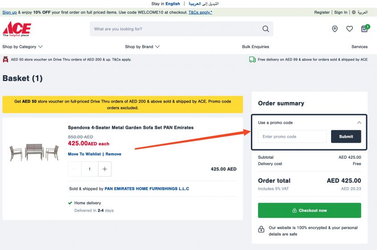377x250 pixels.
Task: Expand the Shop by Category menu
Action: tap(22, 47)
